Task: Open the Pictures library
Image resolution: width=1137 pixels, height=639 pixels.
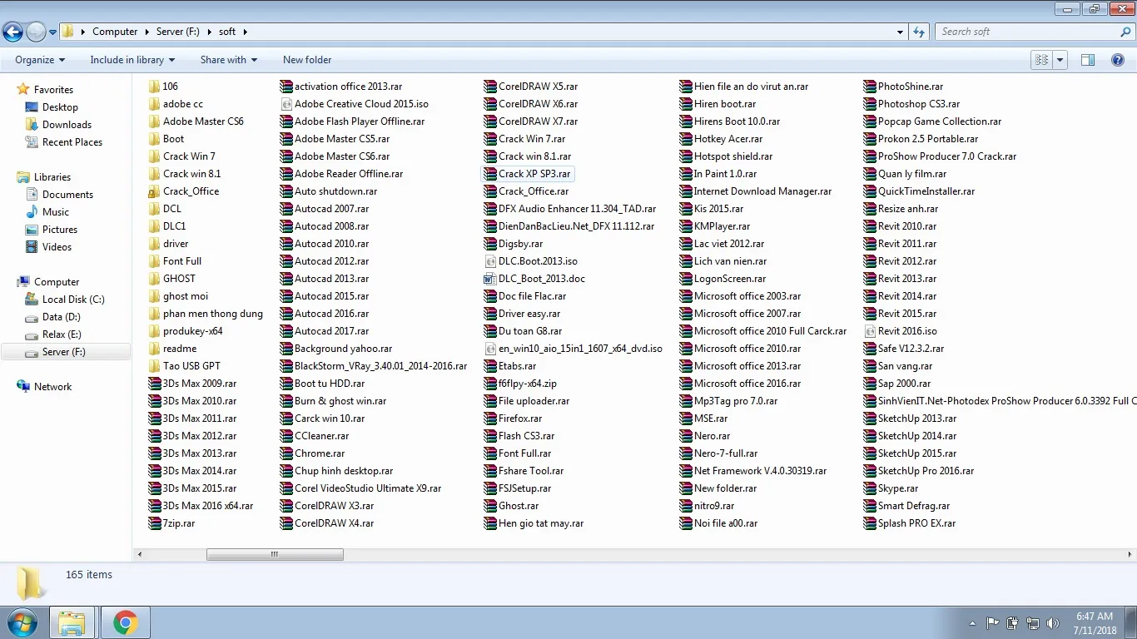Action: (x=60, y=230)
